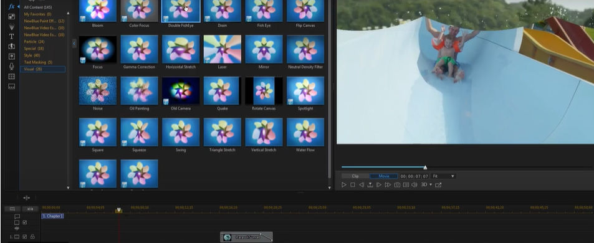Click the preview volume speaker icon
The width and height of the screenshot is (594, 243).
tap(414, 184)
